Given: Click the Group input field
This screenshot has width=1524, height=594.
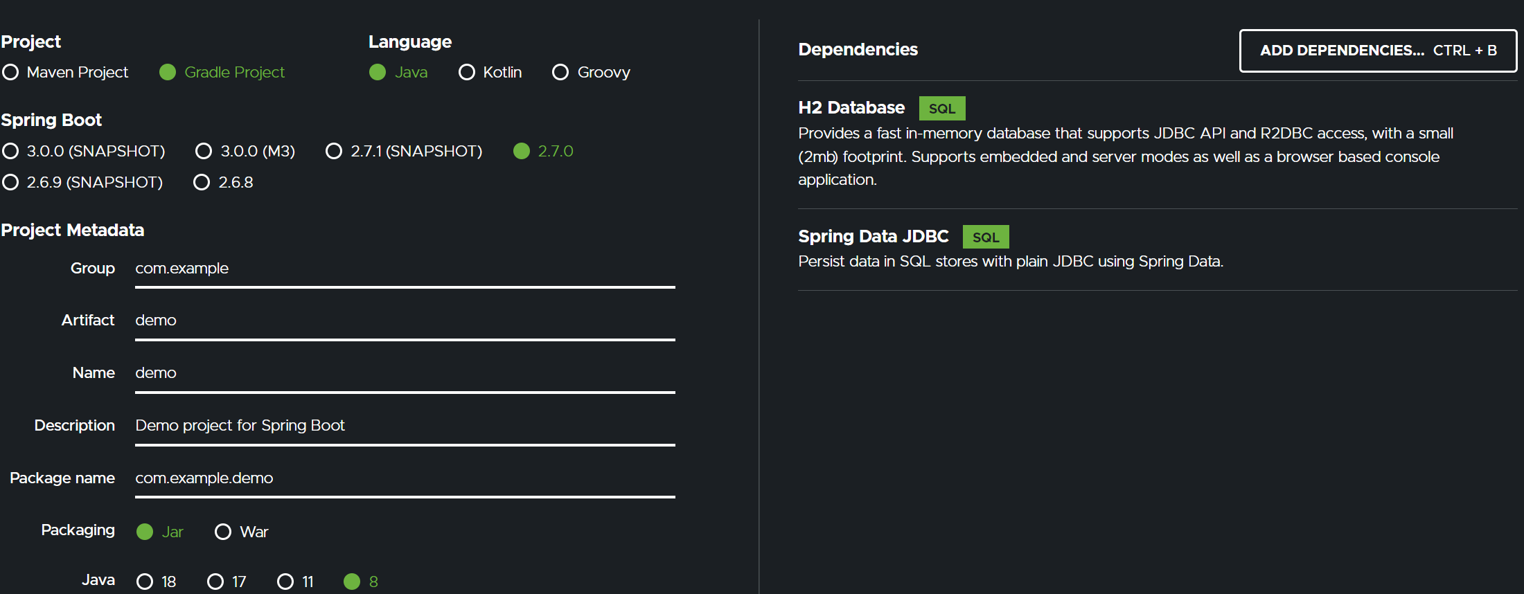Looking at the screenshot, I should click(405, 269).
